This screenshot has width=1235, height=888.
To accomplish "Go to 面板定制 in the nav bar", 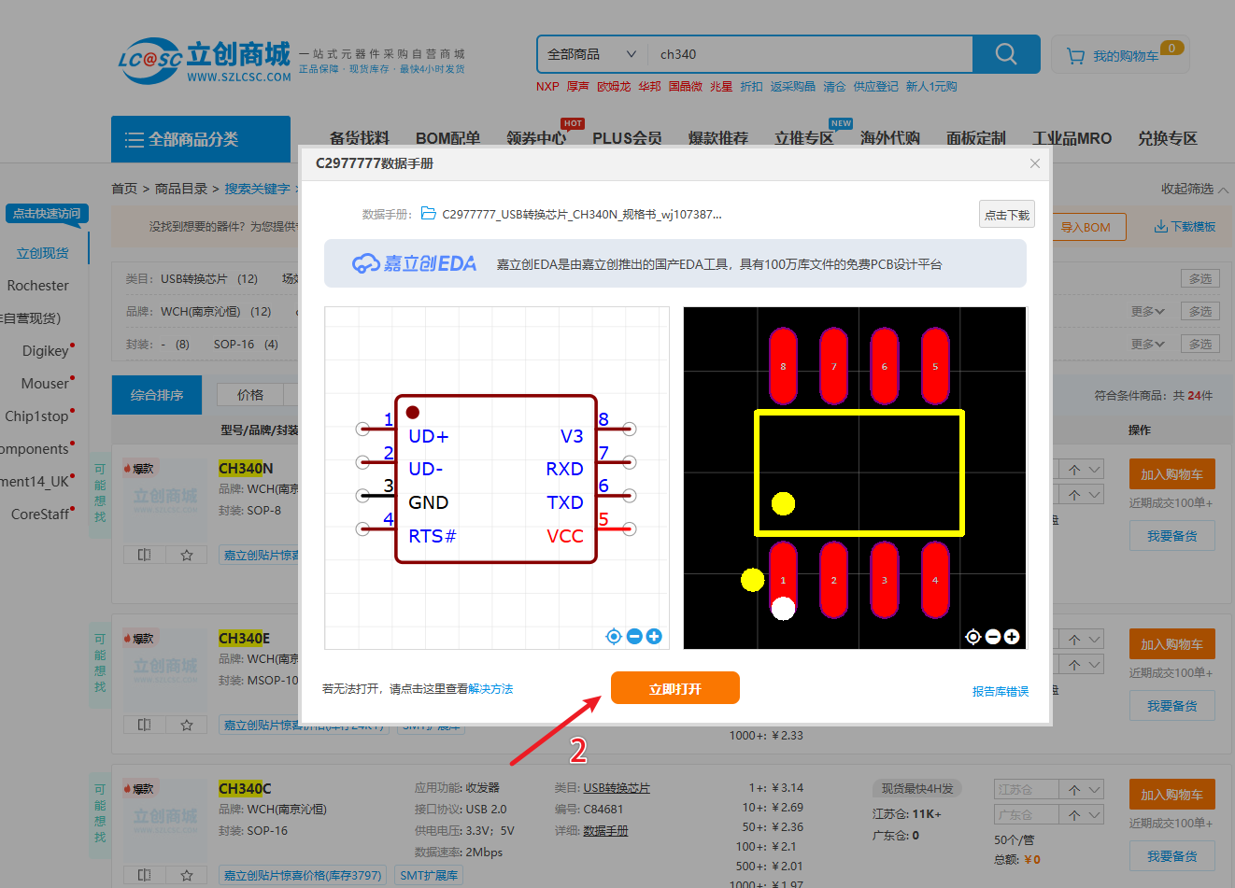I will click(x=976, y=138).
